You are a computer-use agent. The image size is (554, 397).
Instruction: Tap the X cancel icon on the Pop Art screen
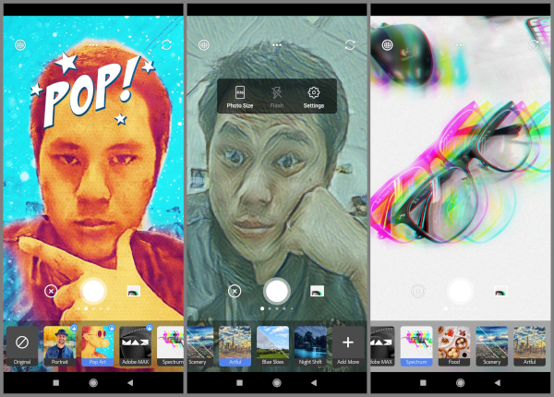[x=51, y=291]
